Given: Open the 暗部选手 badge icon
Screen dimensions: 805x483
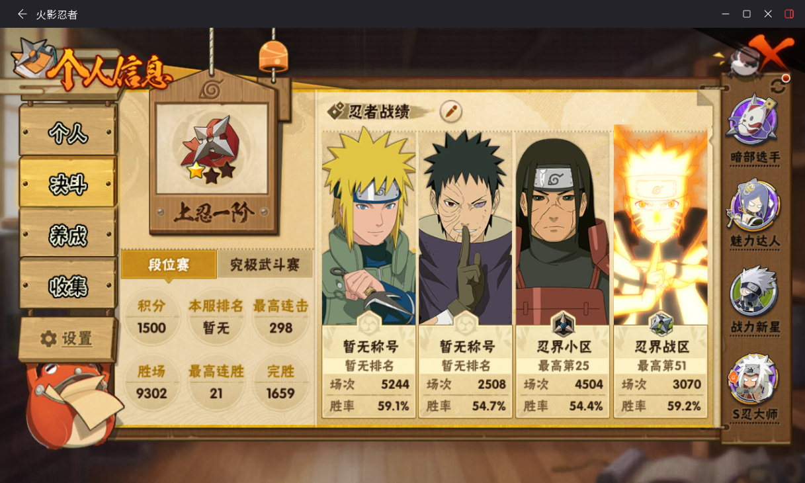Looking at the screenshot, I should click(753, 120).
